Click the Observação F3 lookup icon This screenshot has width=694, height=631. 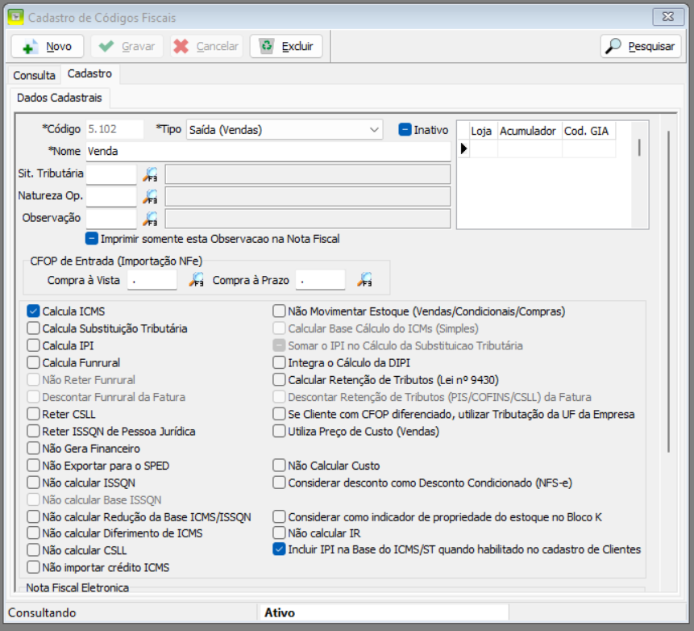pyautogui.click(x=150, y=219)
